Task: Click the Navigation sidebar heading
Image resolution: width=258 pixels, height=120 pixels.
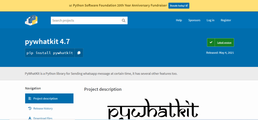Action: tap(33, 88)
